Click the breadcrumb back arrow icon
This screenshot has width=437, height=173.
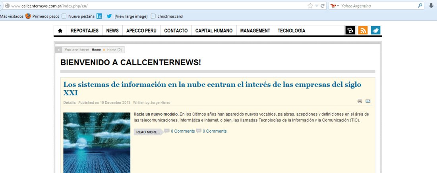pyautogui.click(x=58, y=50)
